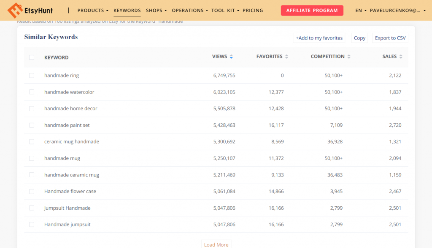Sort by Favorites using its sort icon
The image size is (432, 248).
[x=286, y=56]
